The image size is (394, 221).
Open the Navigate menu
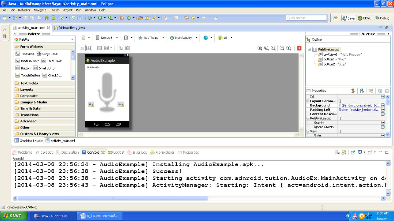point(40,10)
